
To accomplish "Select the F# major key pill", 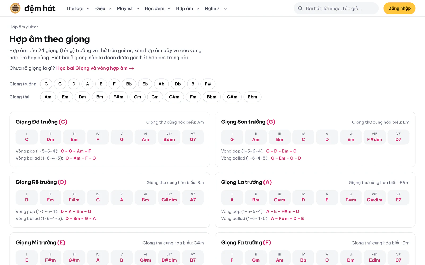I will click(x=208, y=84).
